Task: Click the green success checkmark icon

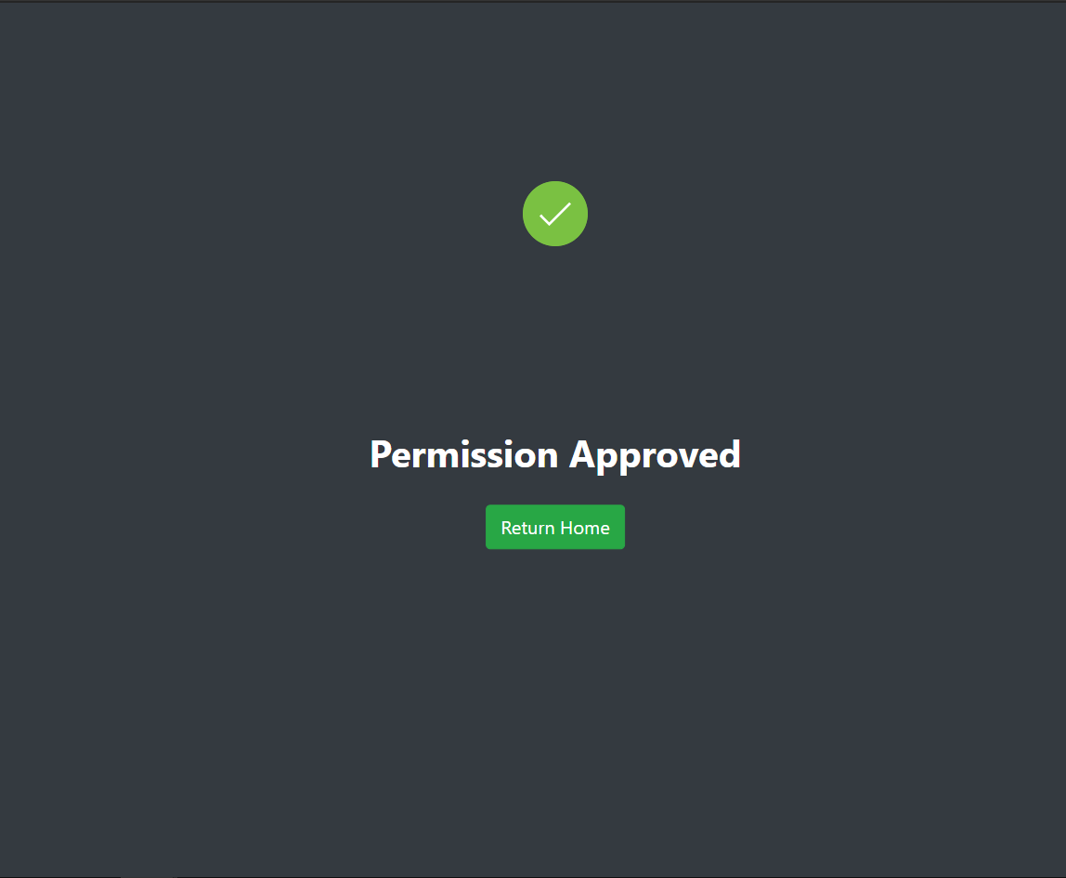Action: point(554,214)
